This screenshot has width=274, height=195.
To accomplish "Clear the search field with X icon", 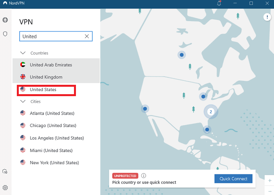I will tap(87, 36).
